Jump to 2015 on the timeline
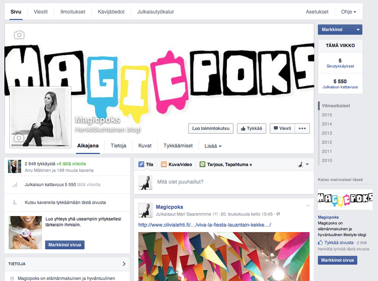Screen dimensions: 378x281 [326, 115]
